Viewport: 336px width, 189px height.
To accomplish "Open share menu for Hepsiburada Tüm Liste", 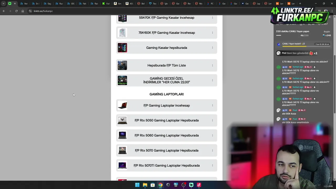I will point(212,65).
